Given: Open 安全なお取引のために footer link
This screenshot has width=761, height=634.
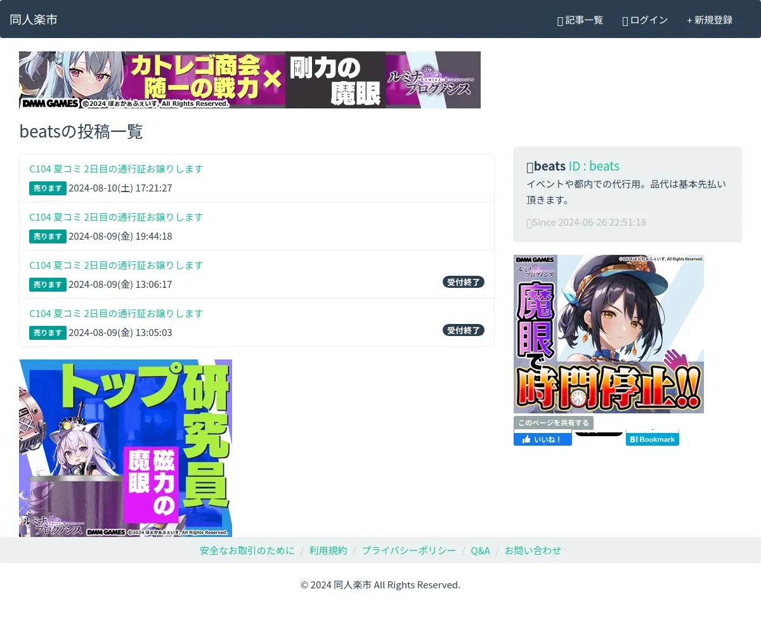Looking at the screenshot, I should pos(247,550).
